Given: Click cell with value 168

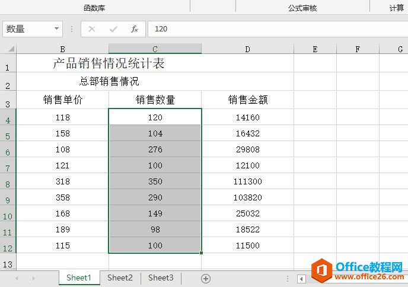Looking at the screenshot, I should click(x=62, y=213).
